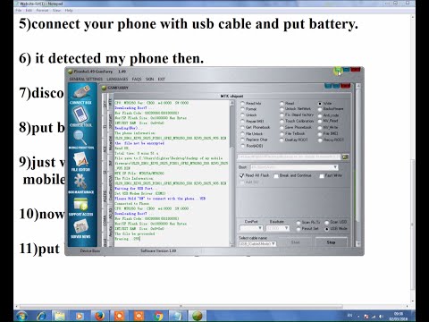Screen dimensions: 429x322
Task: Open the FAQS menu
Action: [137, 79]
